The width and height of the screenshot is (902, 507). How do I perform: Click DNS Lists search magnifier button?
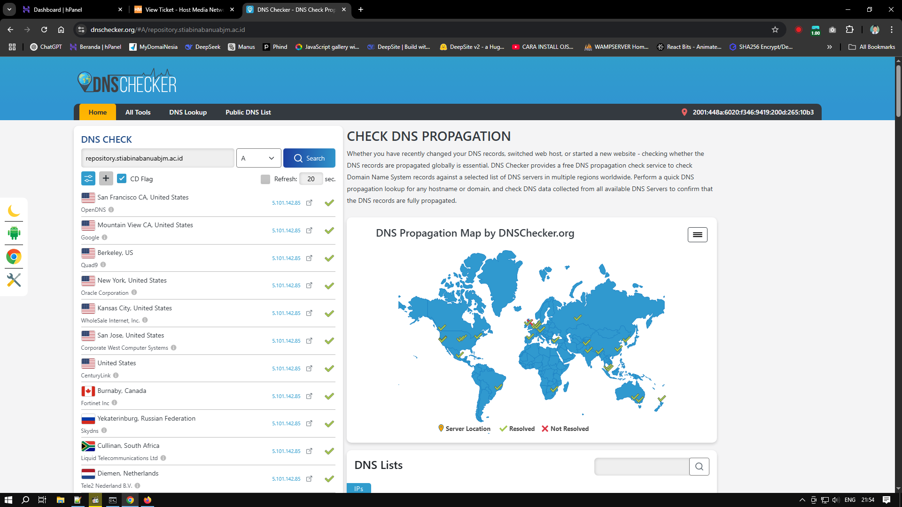tap(699, 467)
